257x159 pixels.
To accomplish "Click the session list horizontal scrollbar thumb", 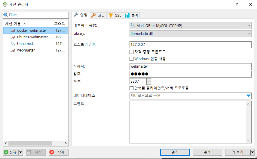I will [30, 143].
